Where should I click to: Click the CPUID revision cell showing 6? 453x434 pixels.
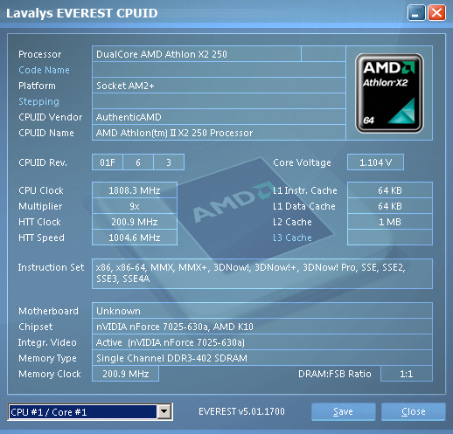click(x=138, y=162)
